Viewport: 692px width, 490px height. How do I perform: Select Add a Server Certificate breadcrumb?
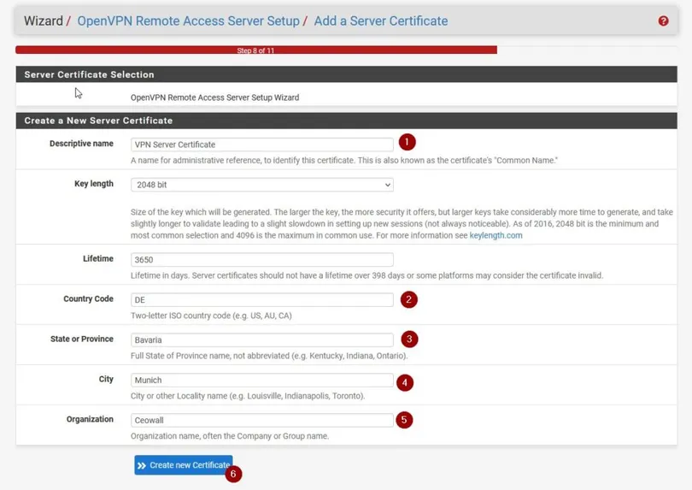(380, 21)
